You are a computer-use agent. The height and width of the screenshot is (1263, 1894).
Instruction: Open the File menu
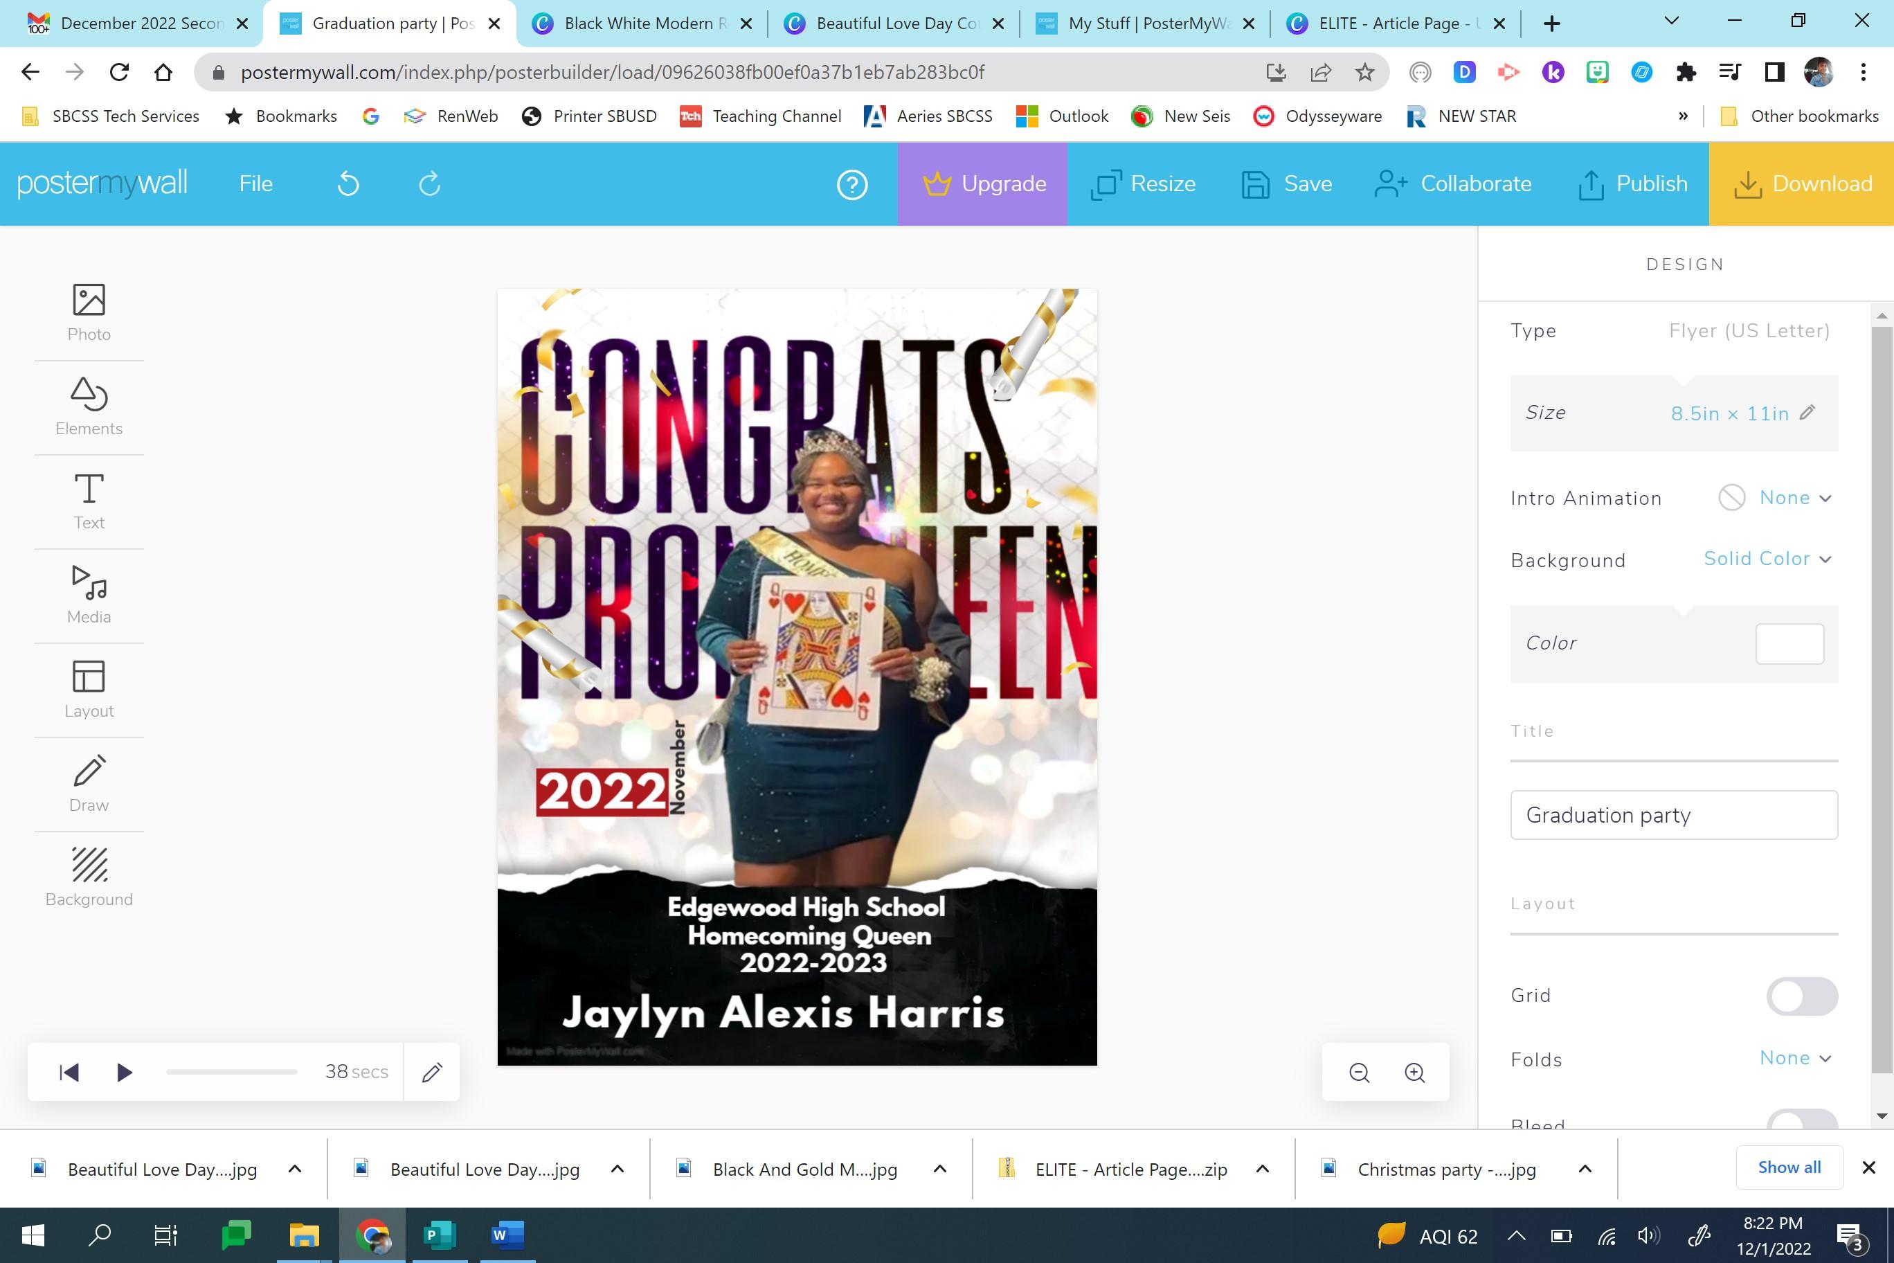pyautogui.click(x=255, y=183)
